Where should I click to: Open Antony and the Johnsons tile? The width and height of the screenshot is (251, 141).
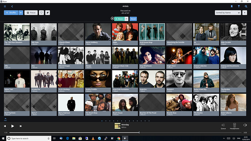click(233, 58)
